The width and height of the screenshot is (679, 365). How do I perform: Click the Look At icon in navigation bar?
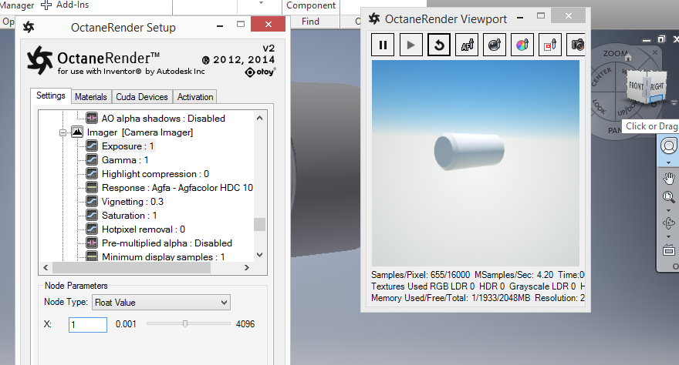(669, 249)
